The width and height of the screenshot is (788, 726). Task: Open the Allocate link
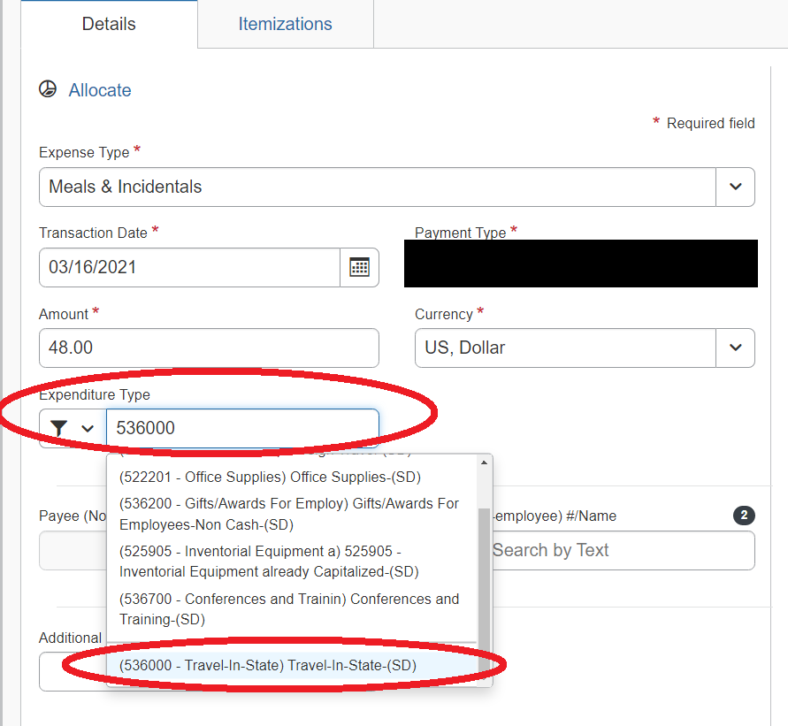[x=99, y=90]
